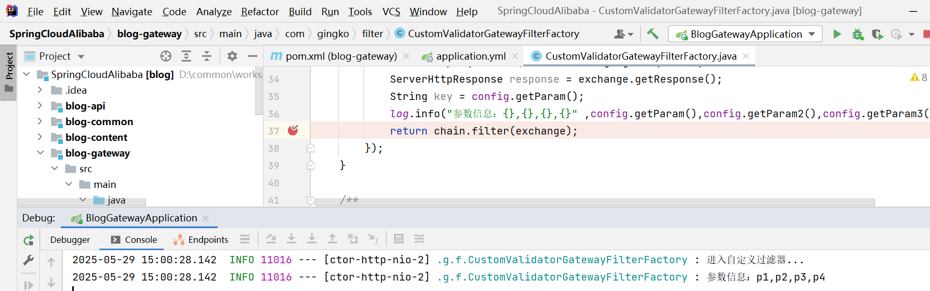Image resolution: width=930 pixels, height=291 pixels.
Task: Open the File menu
Action: [x=35, y=12]
